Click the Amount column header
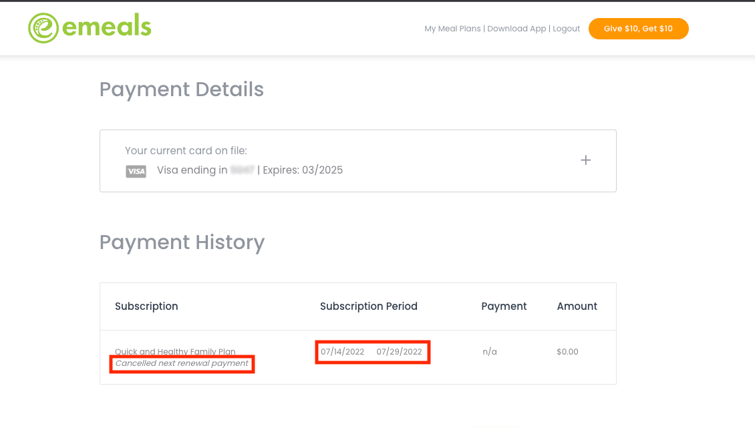 point(577,306)
